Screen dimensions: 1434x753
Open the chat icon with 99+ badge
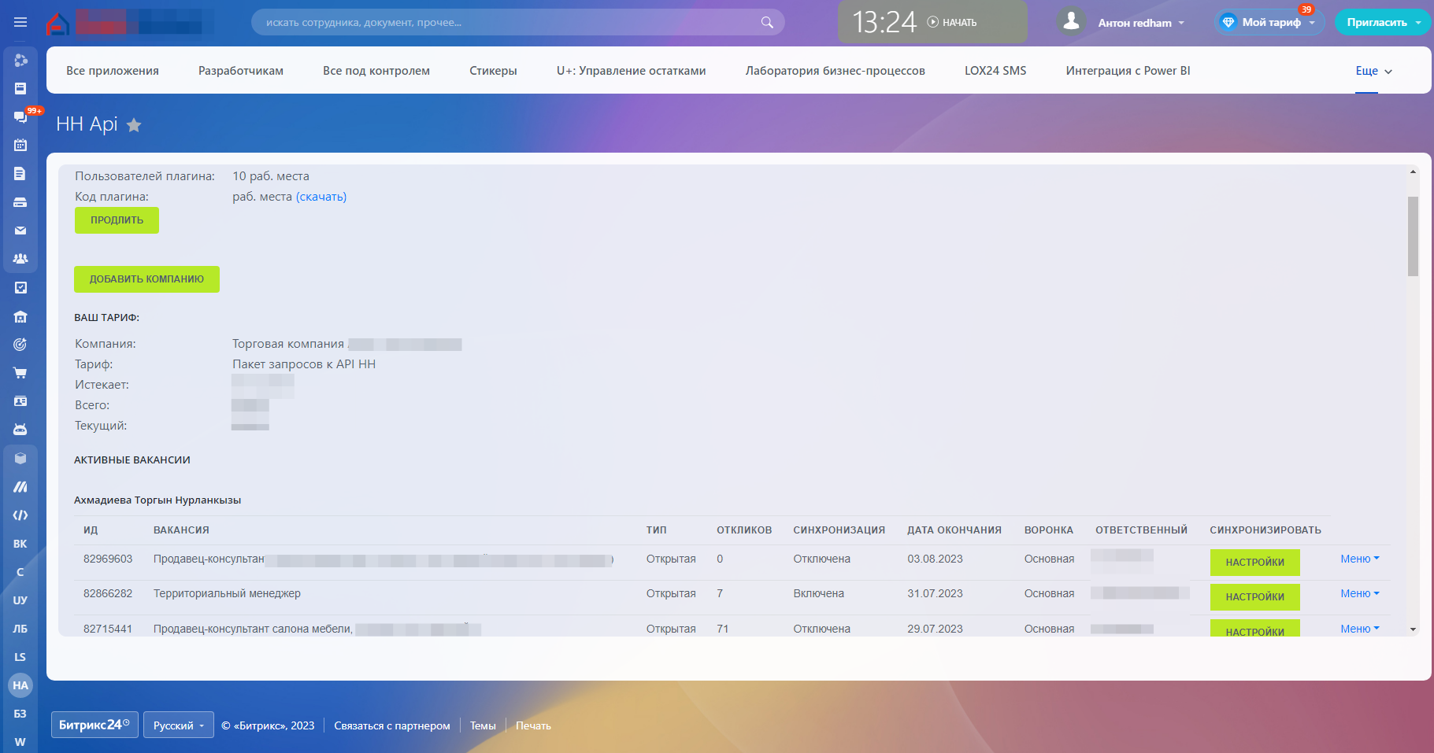point(20,117)
